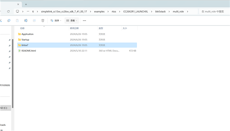
Task: Open the See more ellipsis menu
Action: (x=84, y=21)
